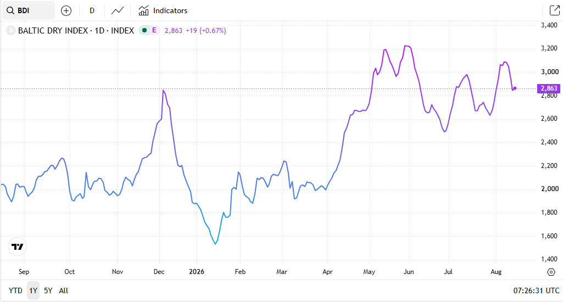Click the Sep label on time axis
The image size is (563, 302).
click(24, 272)
